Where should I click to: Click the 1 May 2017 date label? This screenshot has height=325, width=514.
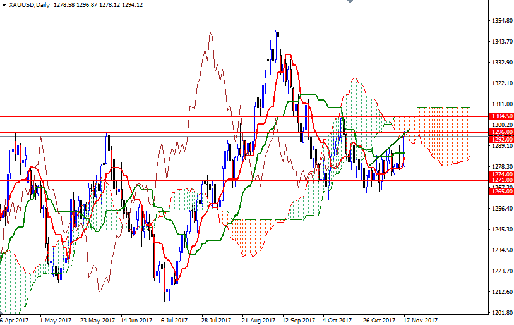[x=54, y=320]
